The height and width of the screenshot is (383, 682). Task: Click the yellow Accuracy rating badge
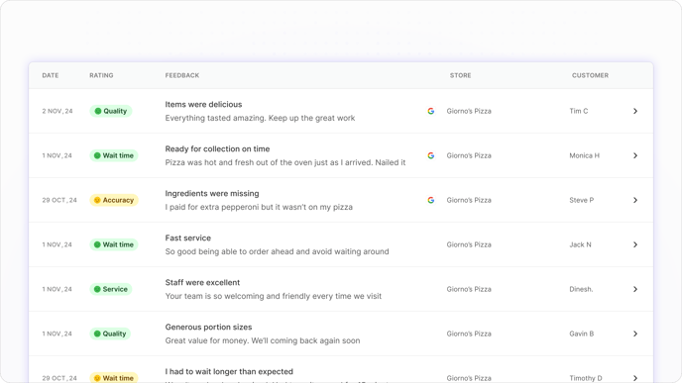pos(114,200)
